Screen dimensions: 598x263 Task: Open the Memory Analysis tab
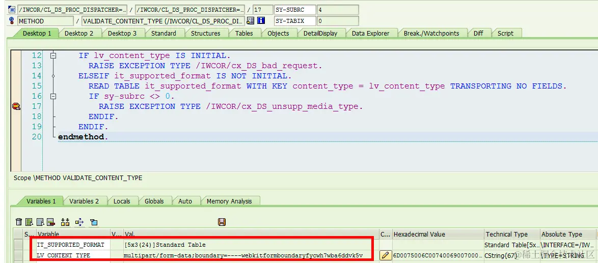tap(229, 201)
